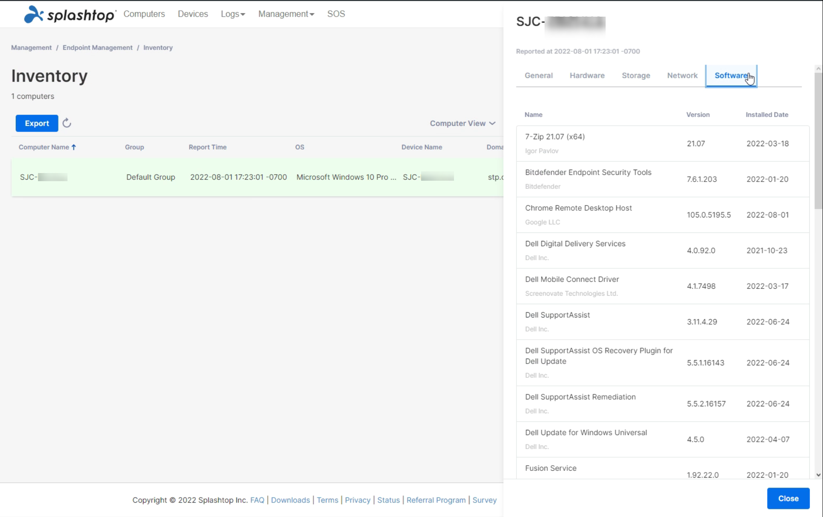Select the SJC computer row
Viewport: 823px width, 517px height.
257,177
